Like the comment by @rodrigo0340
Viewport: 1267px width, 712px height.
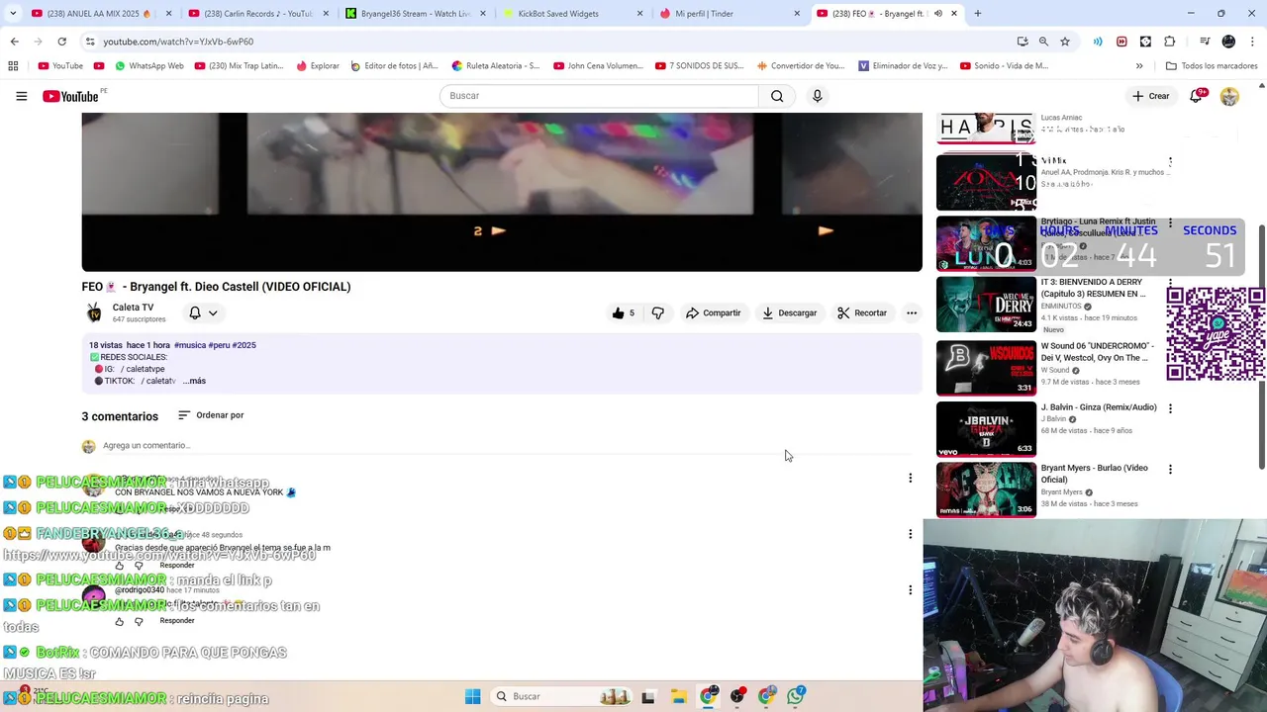click(120, 621)
